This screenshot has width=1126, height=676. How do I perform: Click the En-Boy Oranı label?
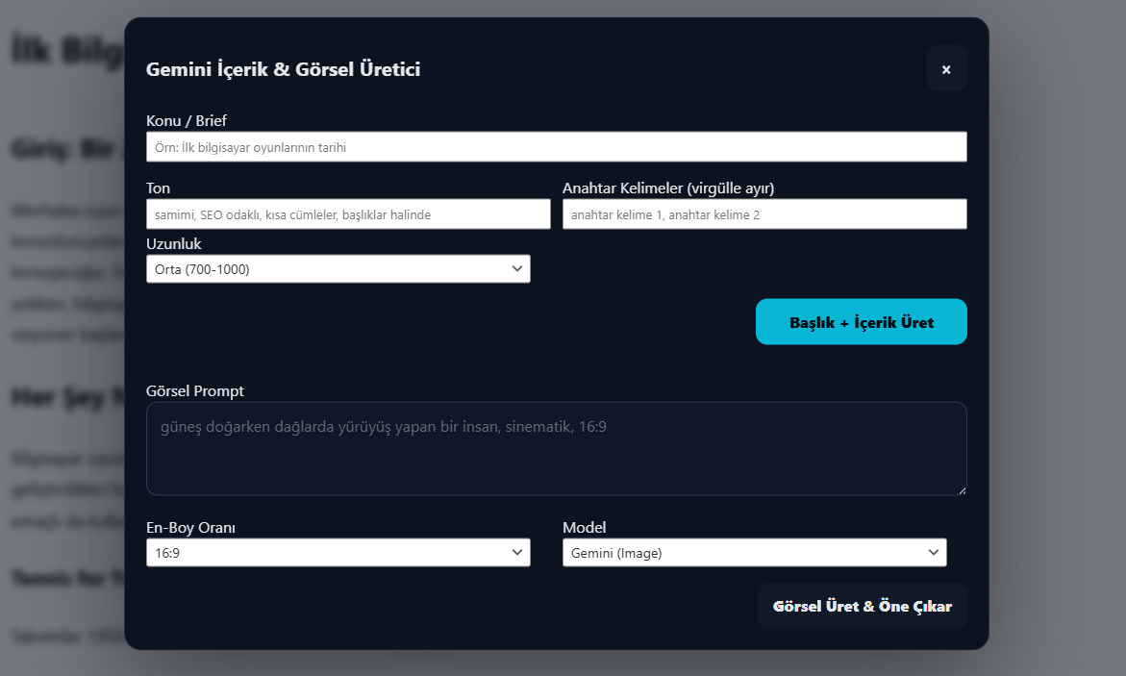point(191,527)
